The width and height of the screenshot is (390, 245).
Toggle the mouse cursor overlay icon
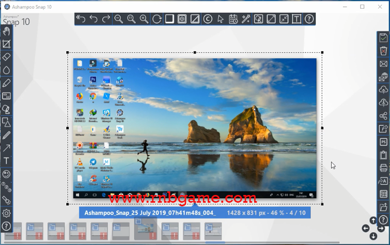221,19
